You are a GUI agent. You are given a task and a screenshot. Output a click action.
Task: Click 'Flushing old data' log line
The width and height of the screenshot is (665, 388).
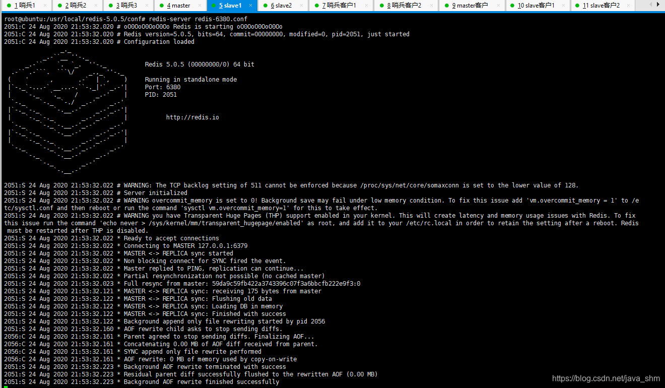(138, 299)
